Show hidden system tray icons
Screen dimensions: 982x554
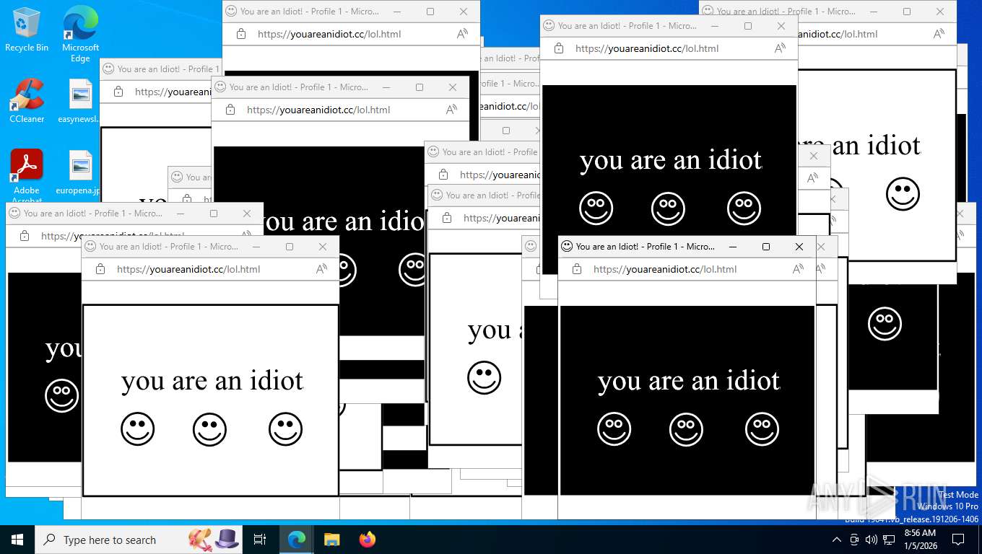pyautogui.click(x=837, y=540)
